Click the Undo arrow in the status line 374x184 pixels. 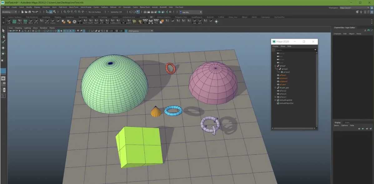[x=32, y=12]
